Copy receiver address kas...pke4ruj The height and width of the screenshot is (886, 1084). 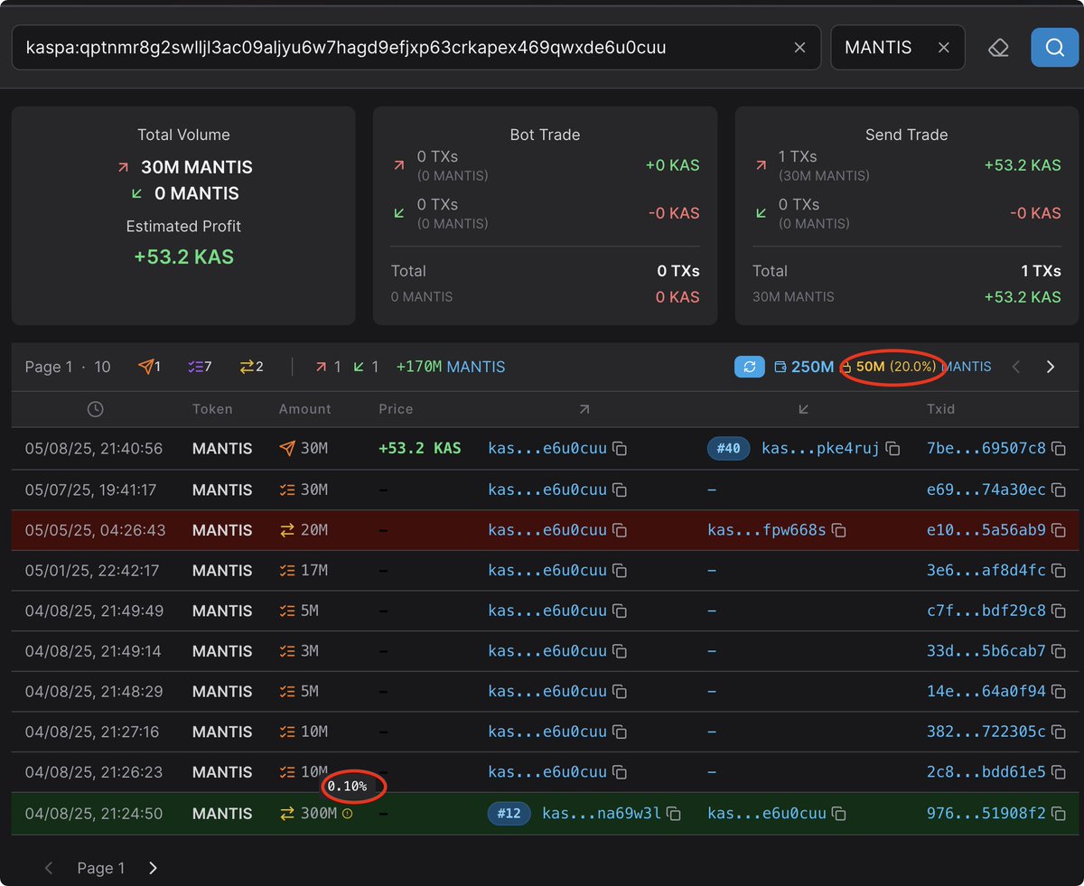tap(892, 449)
